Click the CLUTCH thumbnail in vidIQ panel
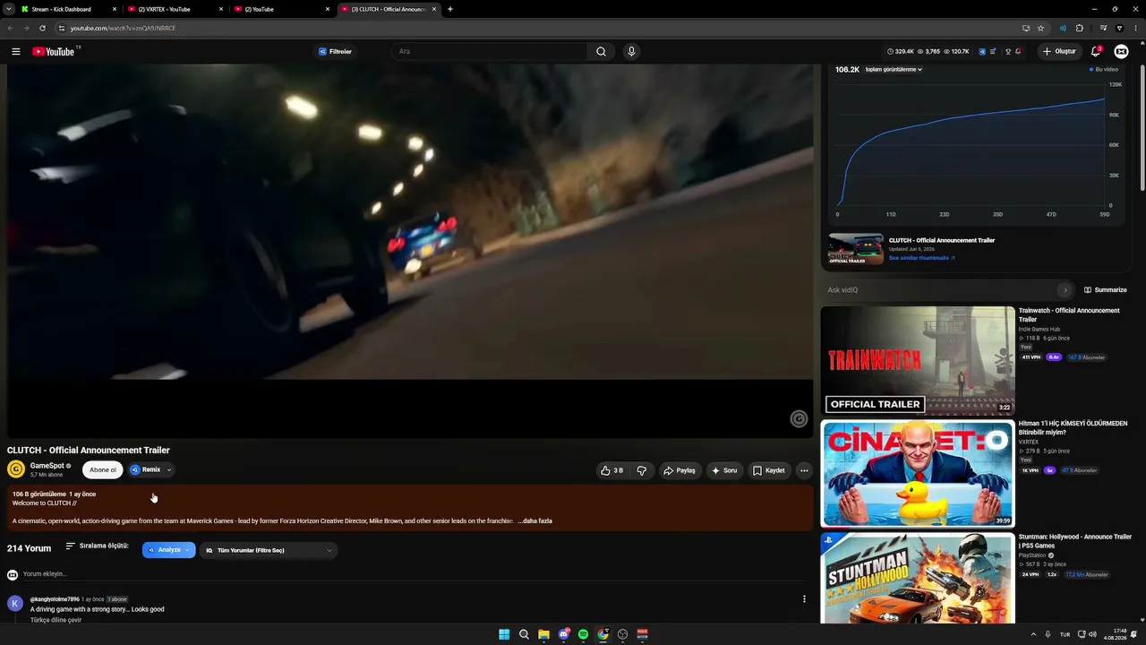 856,249
